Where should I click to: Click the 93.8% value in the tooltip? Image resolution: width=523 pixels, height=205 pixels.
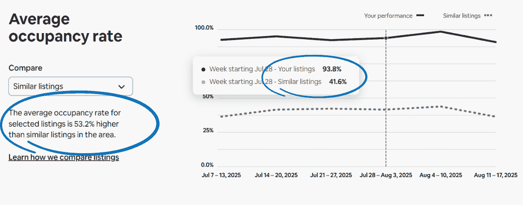(x=332, y=69)
